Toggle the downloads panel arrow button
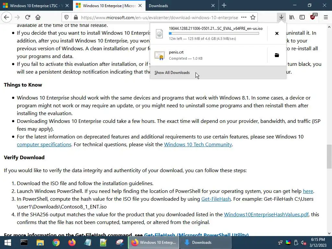332x249 pixels. click(x=281, y=18)
